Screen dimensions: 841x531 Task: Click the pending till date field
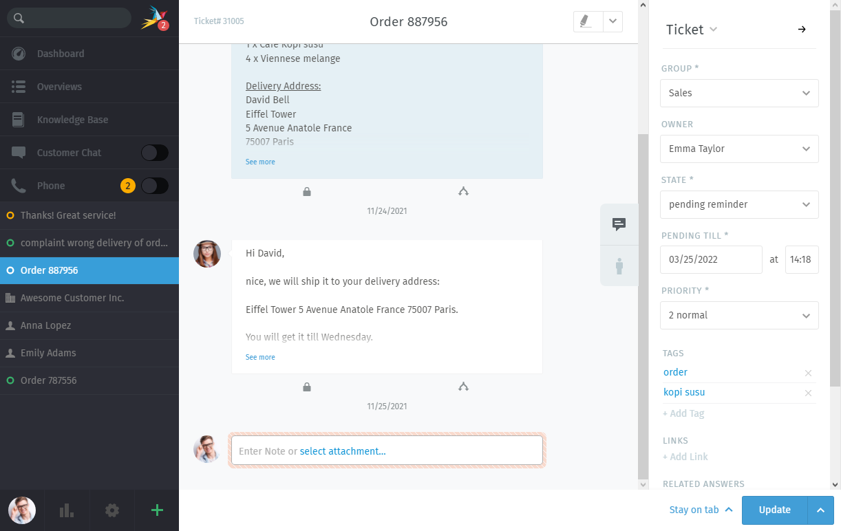pos(711,260)
